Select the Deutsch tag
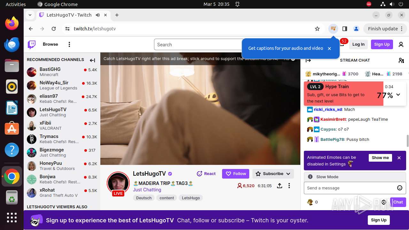The image size is (409, 230). coord(144,198)
